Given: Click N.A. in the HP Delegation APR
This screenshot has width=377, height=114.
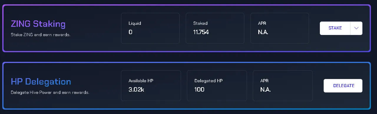Looking at the screenshot, I should click(266, 90).
